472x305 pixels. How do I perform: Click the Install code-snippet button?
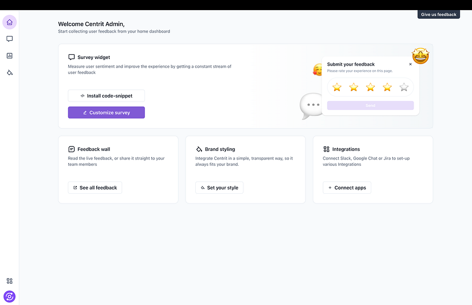106,96
